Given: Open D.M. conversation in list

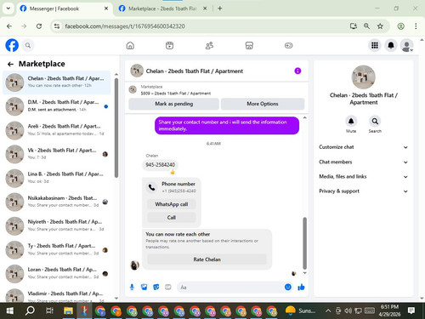Looking at the screenshot, I should point(57,106).
